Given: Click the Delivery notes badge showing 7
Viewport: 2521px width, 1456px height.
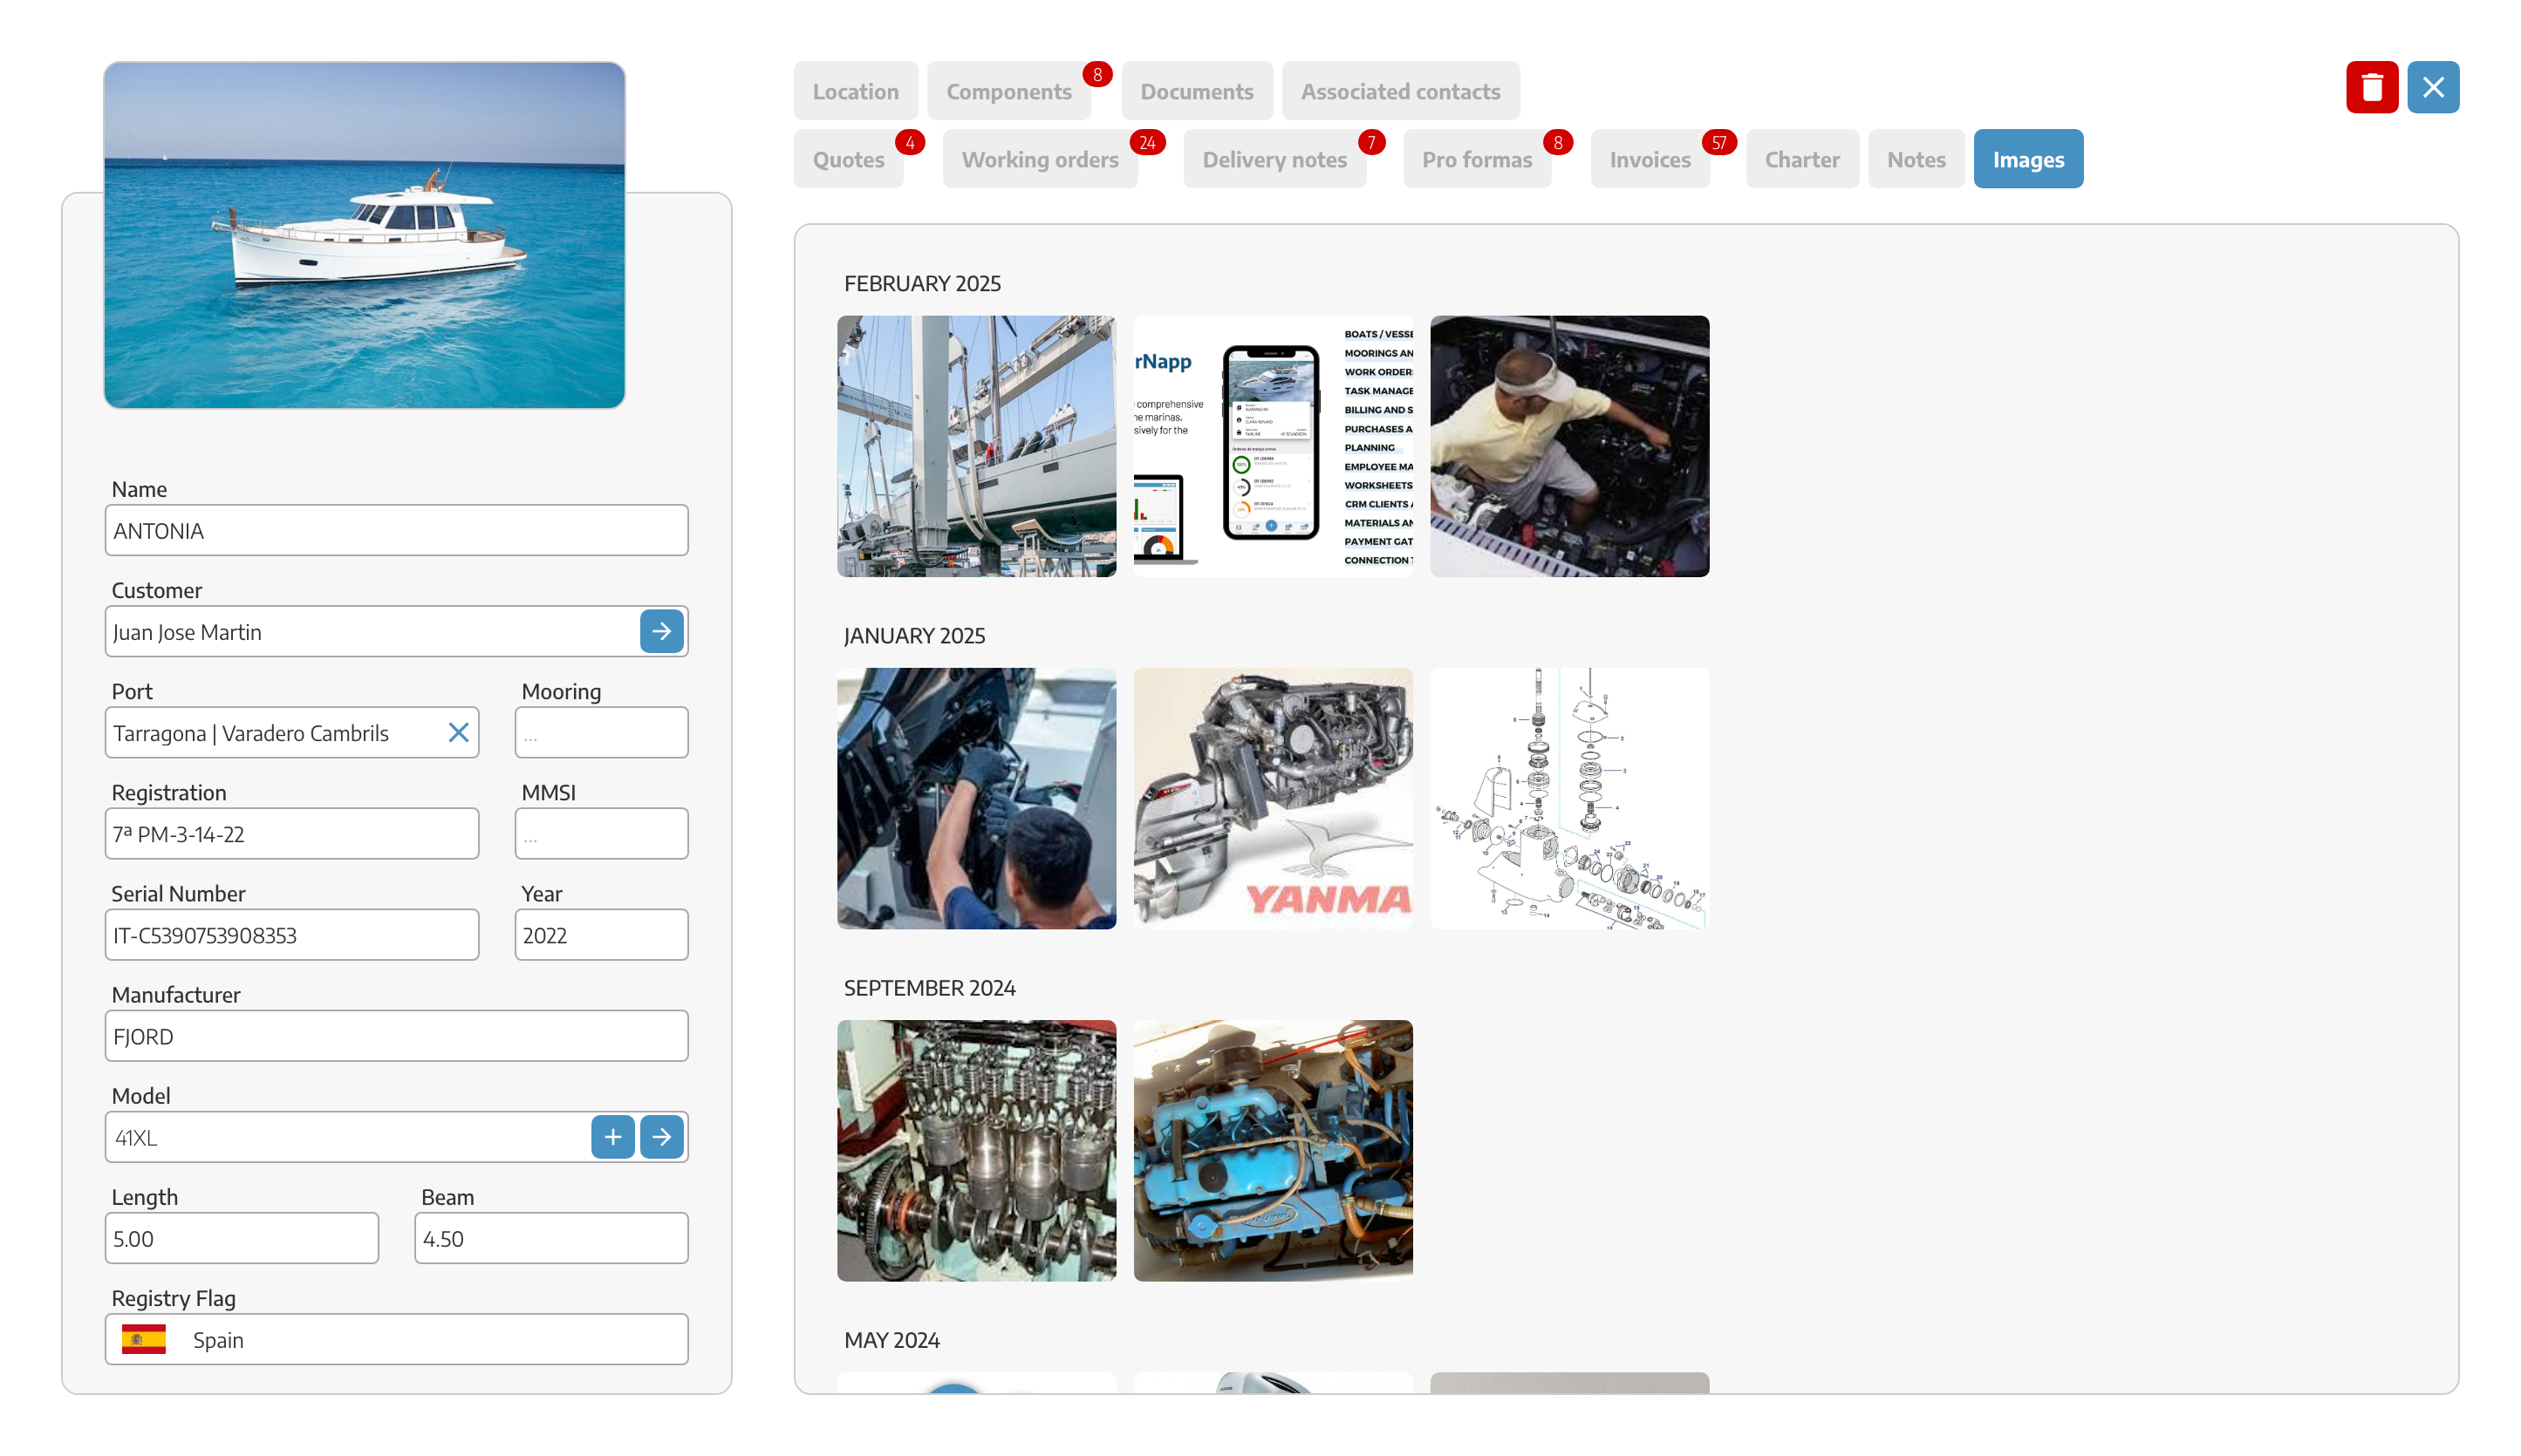Looking at the screenshot, I should tap(1371, 143).
